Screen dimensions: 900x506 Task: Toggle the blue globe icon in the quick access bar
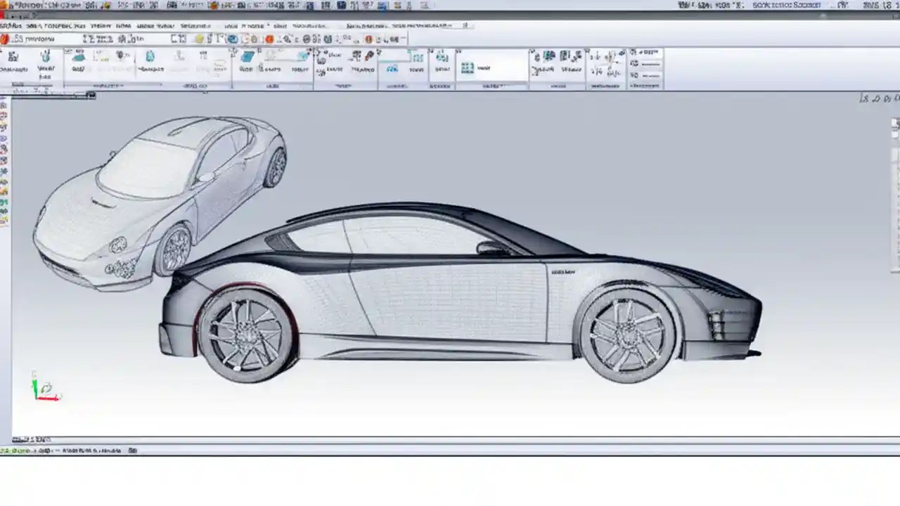pos(232,39)
